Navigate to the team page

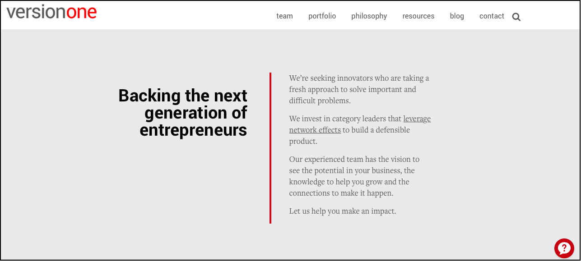point(284,16)
